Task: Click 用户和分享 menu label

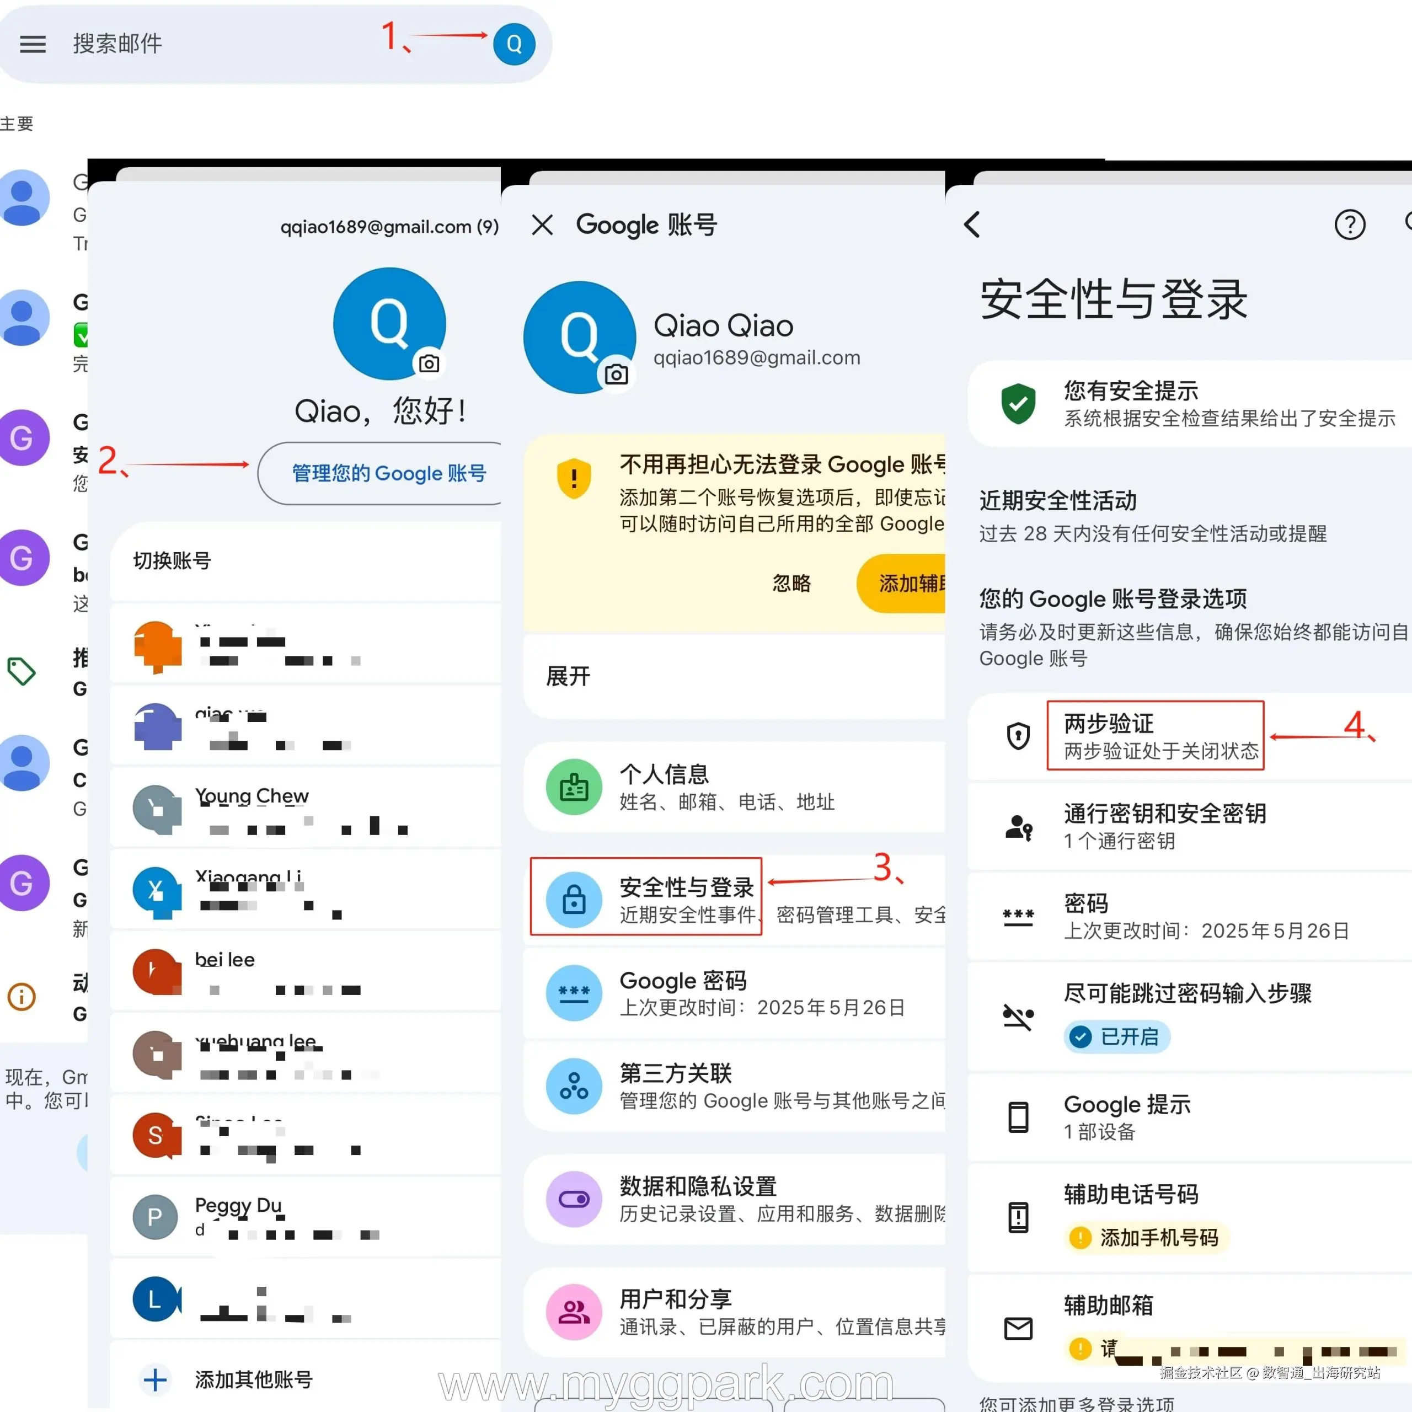Action: tap(676, 1299)
